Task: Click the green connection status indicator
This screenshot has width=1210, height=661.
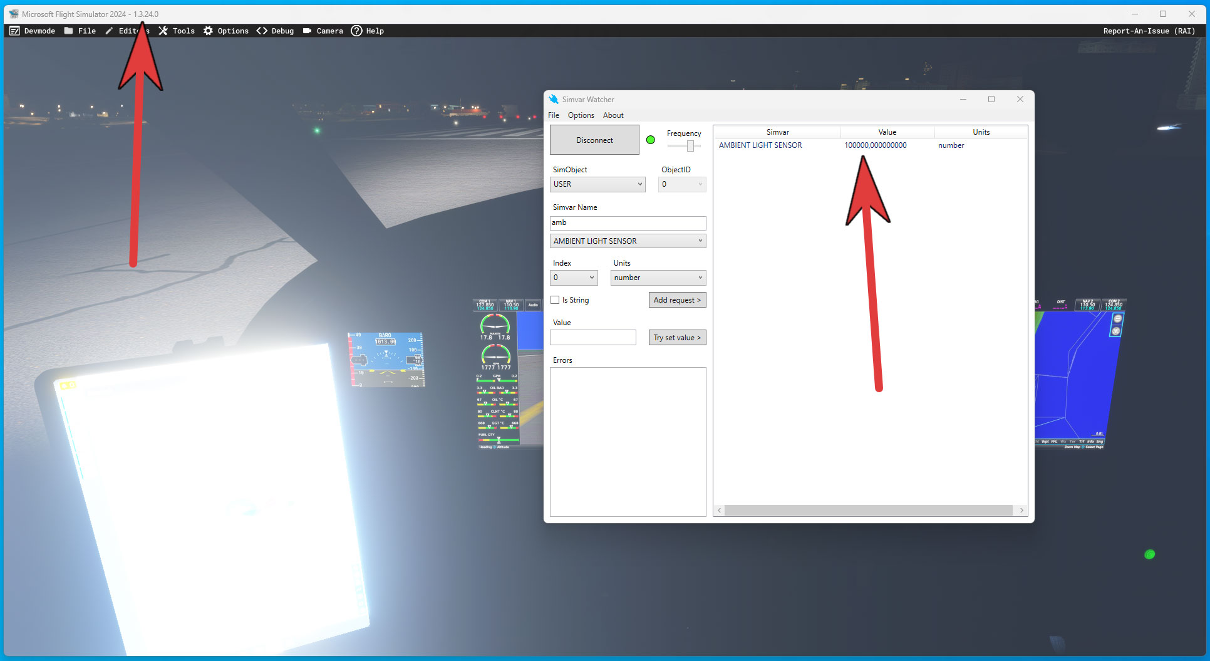Action: point(651,140)
